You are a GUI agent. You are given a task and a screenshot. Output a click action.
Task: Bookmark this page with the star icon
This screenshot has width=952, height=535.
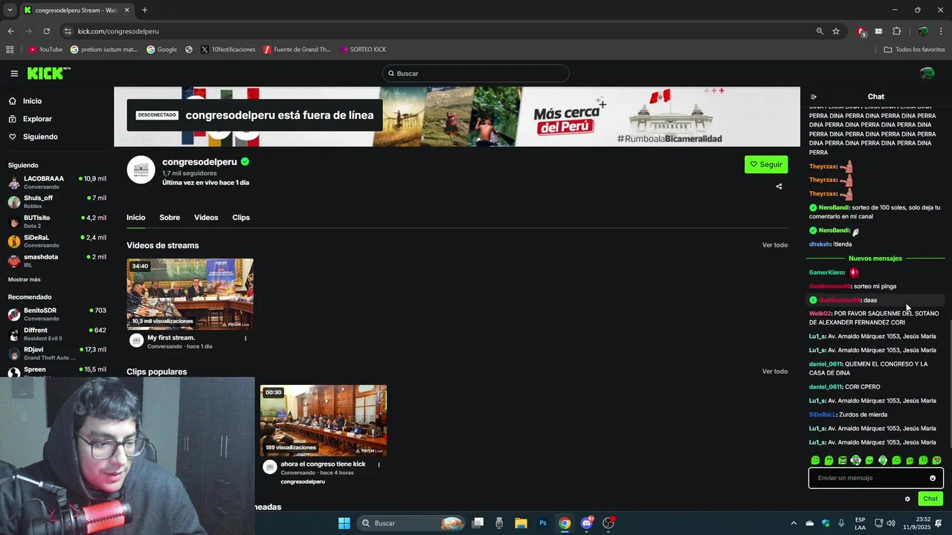click(x=836, y=31)
